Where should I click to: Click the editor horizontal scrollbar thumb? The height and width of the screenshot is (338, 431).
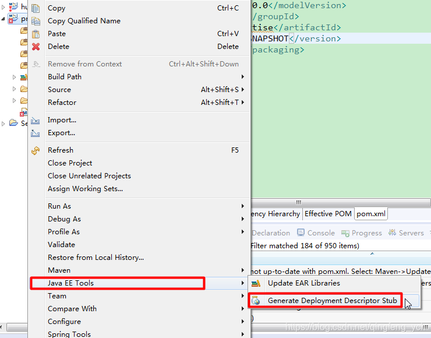340,202
